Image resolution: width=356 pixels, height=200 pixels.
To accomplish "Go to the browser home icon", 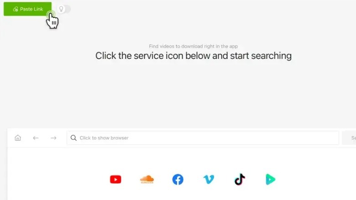I will [18, 138].
